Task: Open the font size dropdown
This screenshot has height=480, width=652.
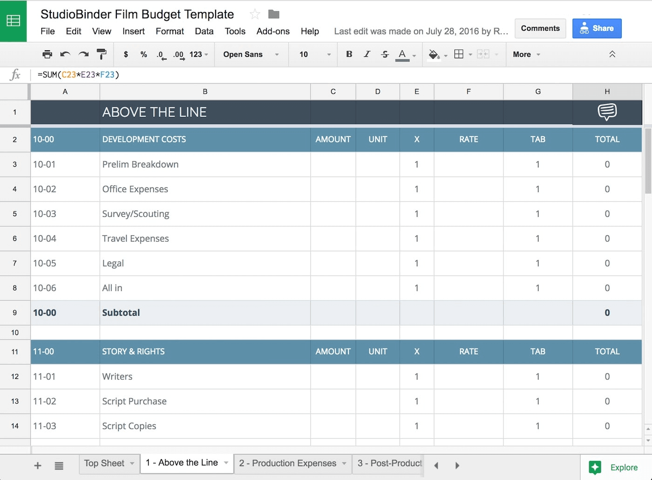Action: [x=312, y=54]
